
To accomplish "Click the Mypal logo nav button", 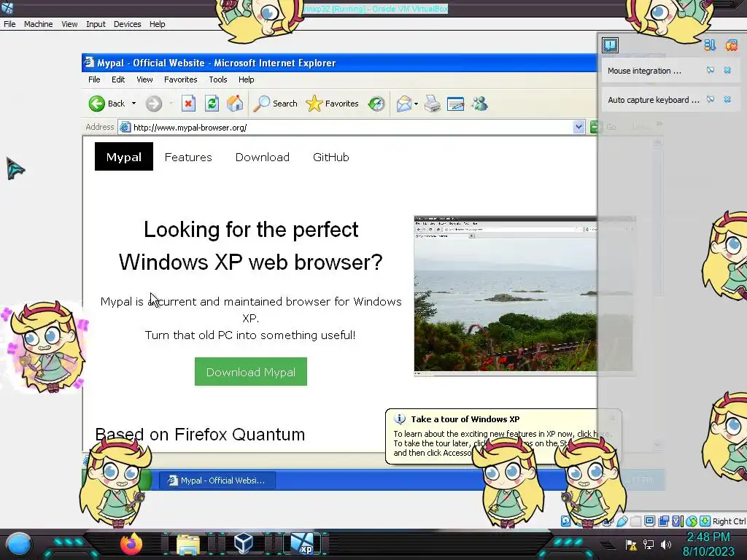I will pos(124,157).
